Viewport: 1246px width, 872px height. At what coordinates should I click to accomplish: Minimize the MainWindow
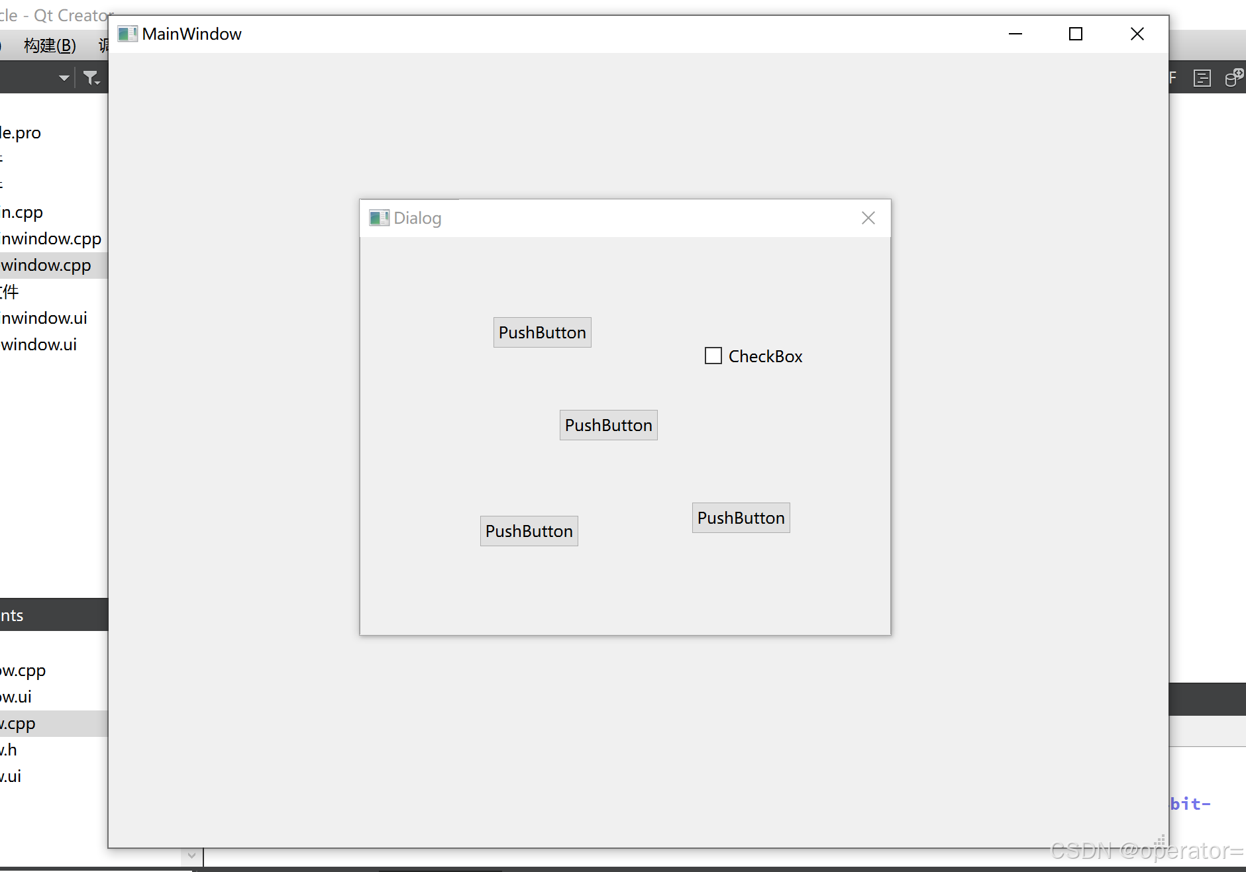tap(1015, 34)
